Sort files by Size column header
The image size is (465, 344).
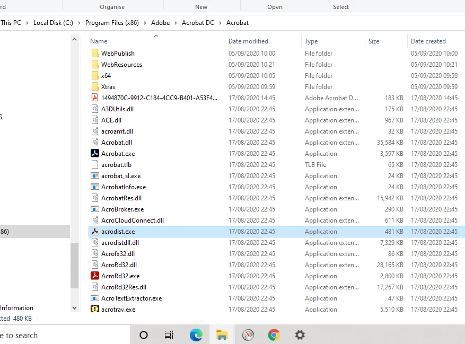tap(374, 41)
